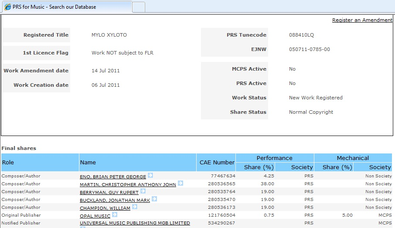This screenshot has width=395, height=228.
Task: Click the Register an Amendment link
Action: tap(362, 20)
